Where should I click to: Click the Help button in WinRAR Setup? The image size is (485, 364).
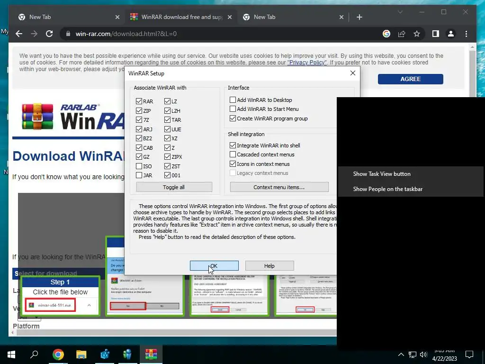[x=269, y=265]
